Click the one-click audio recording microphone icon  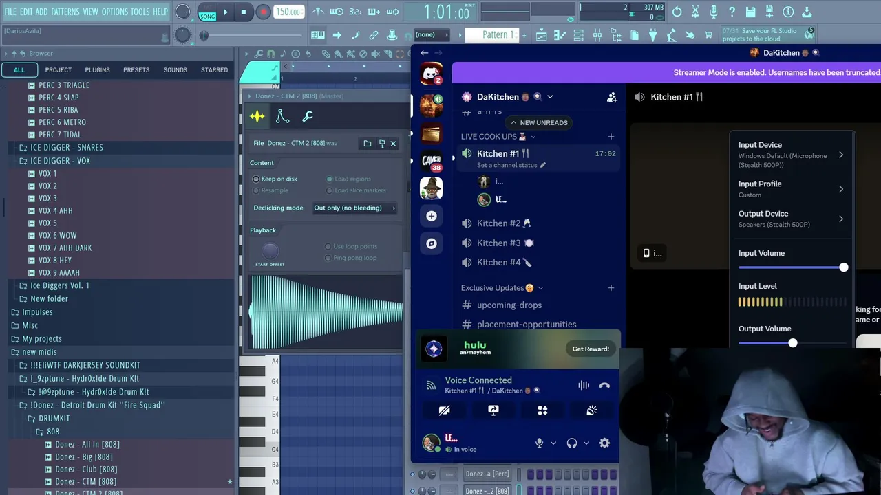click(x=714, y=12)
